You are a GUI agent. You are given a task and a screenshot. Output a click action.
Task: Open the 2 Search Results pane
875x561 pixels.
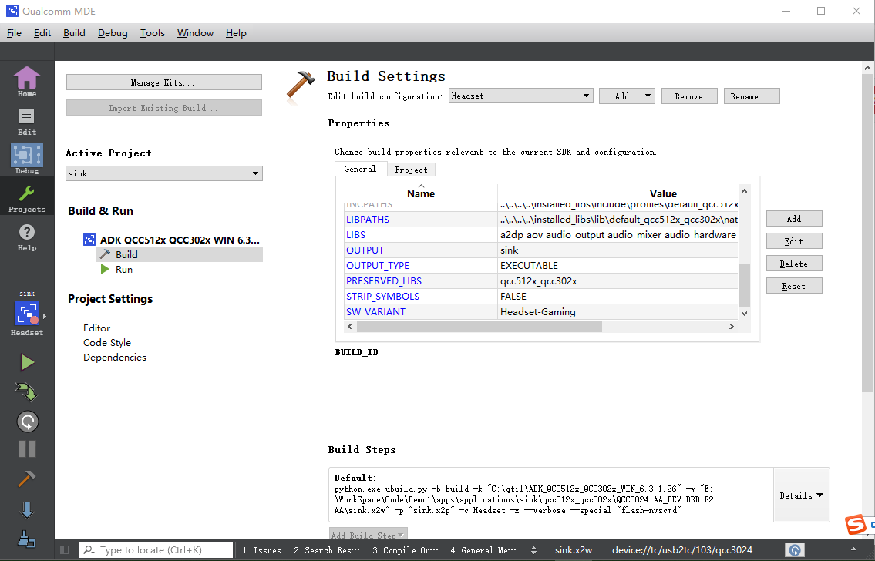pyautogui.click(x=326, y=550)
